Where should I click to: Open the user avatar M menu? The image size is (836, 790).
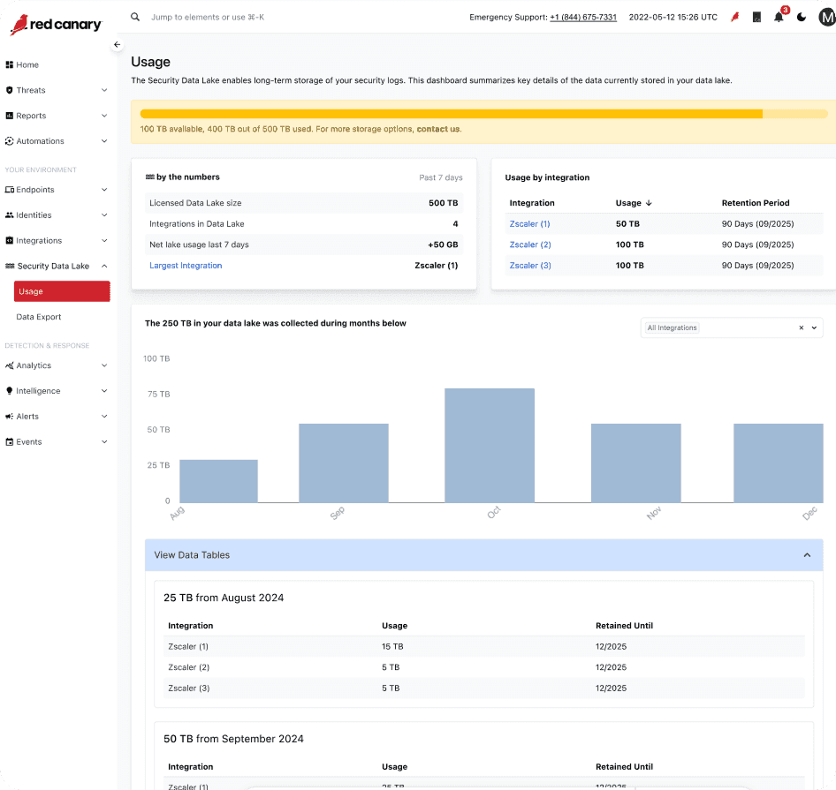pyautogui.click(x=827, y=17)
